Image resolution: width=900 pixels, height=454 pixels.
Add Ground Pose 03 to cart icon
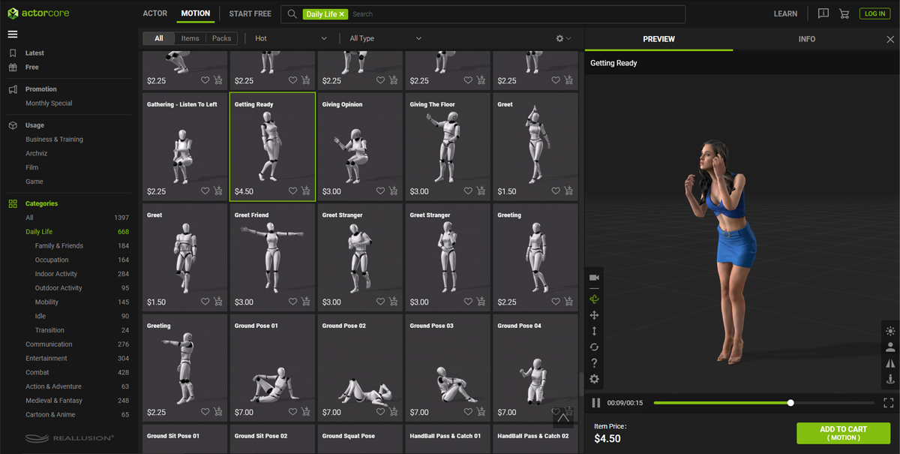[481, 412]
